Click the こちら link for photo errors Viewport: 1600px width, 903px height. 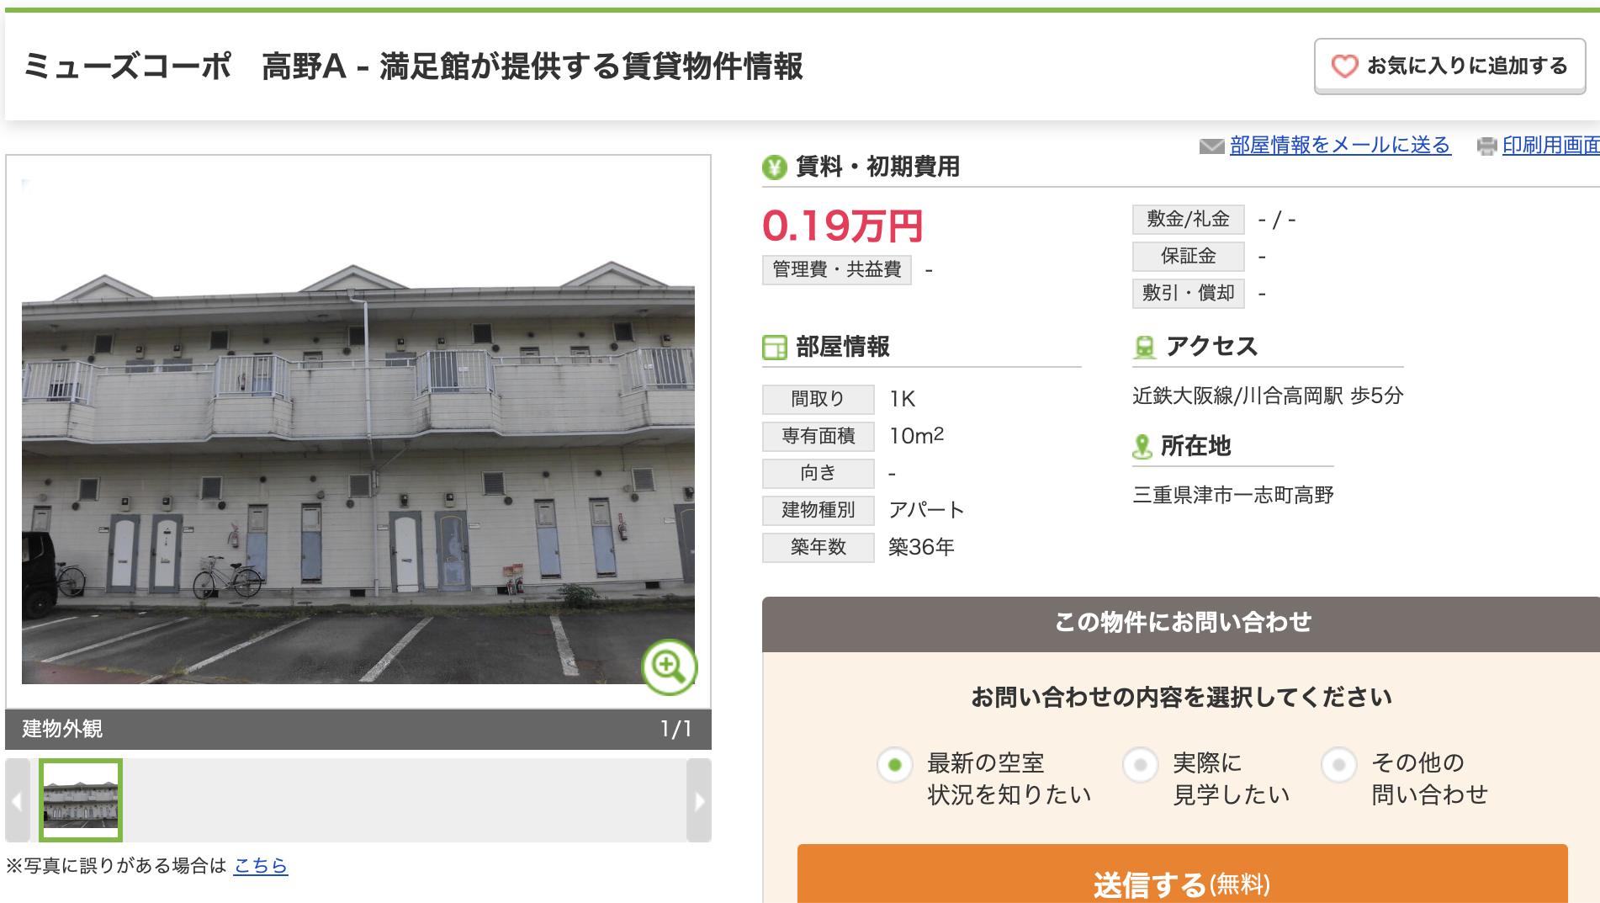point(261,865)
